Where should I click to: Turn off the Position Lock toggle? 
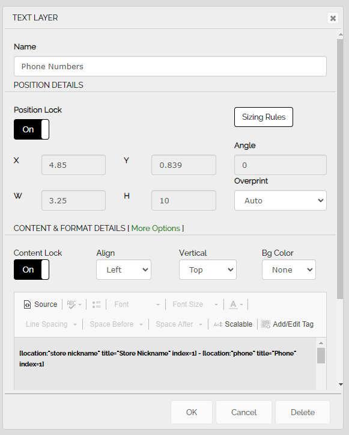tap(32, 129)
